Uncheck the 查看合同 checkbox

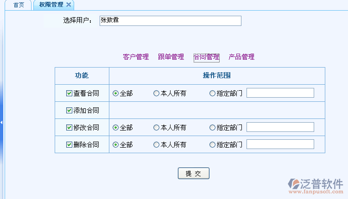(70, 93)
